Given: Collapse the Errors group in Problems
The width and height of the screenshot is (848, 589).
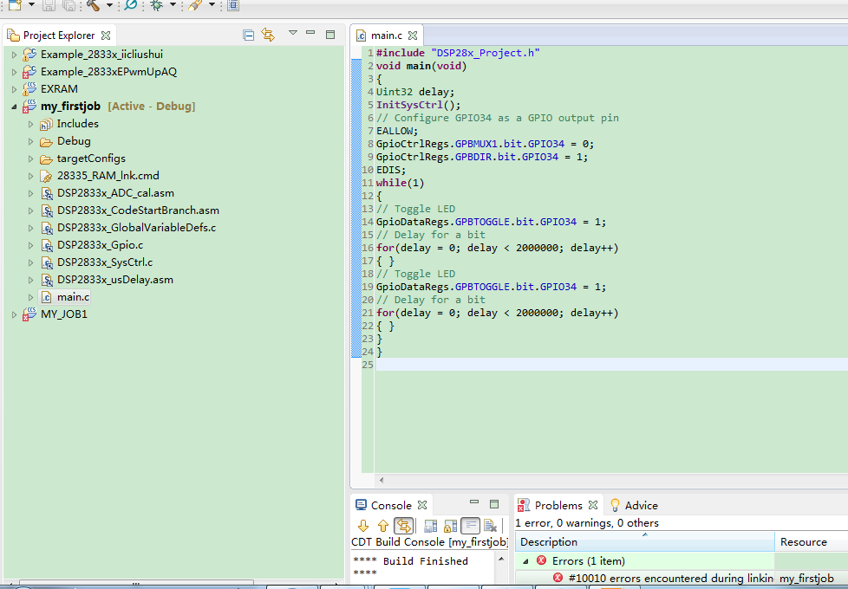Looking at the screenshot, I should coord(525,561).
